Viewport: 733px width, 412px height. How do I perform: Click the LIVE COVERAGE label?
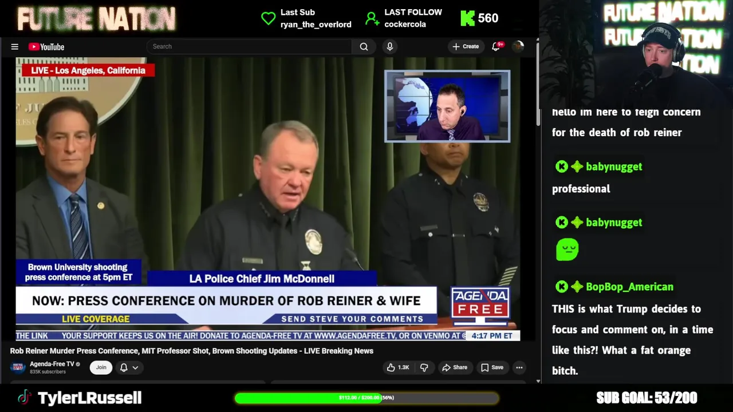(x=96, y=319)
